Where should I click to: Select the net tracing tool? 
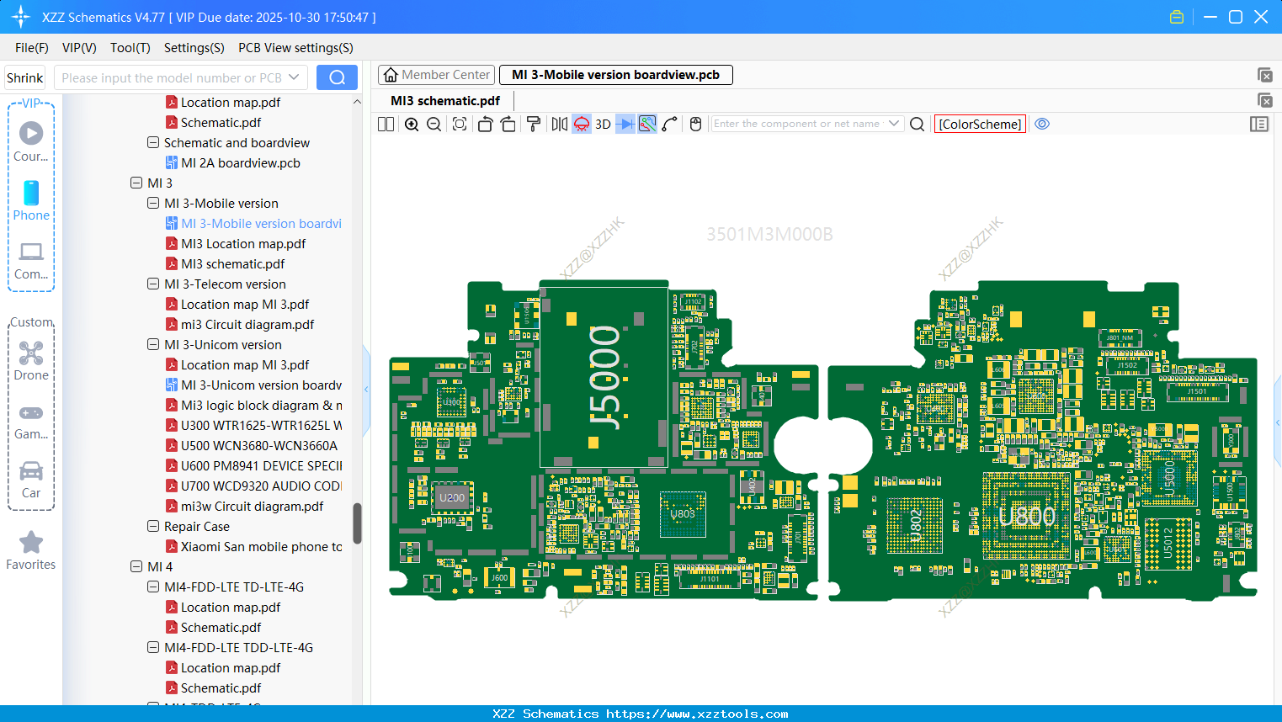click(647, 124)
